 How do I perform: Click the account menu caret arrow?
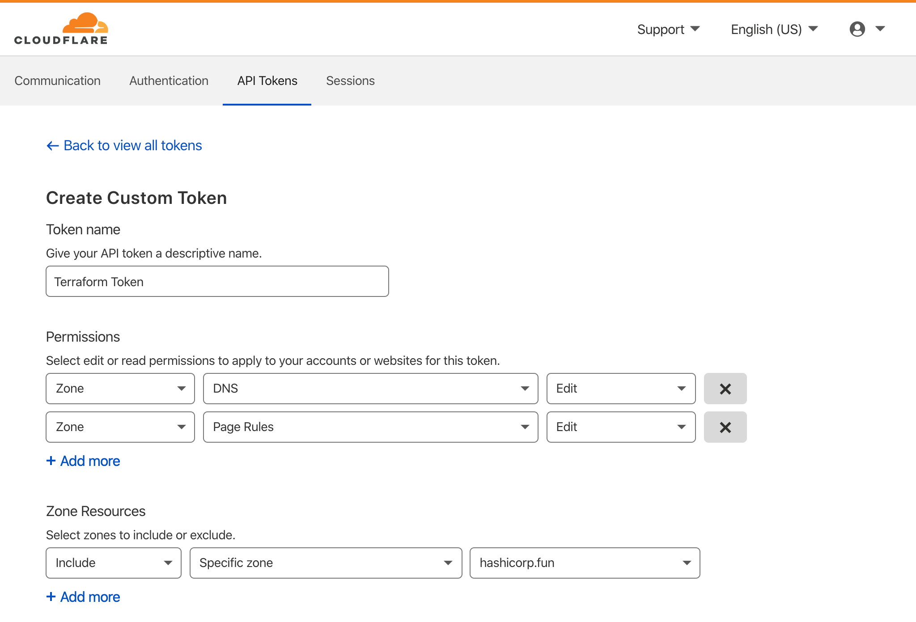tap(880, 29)
